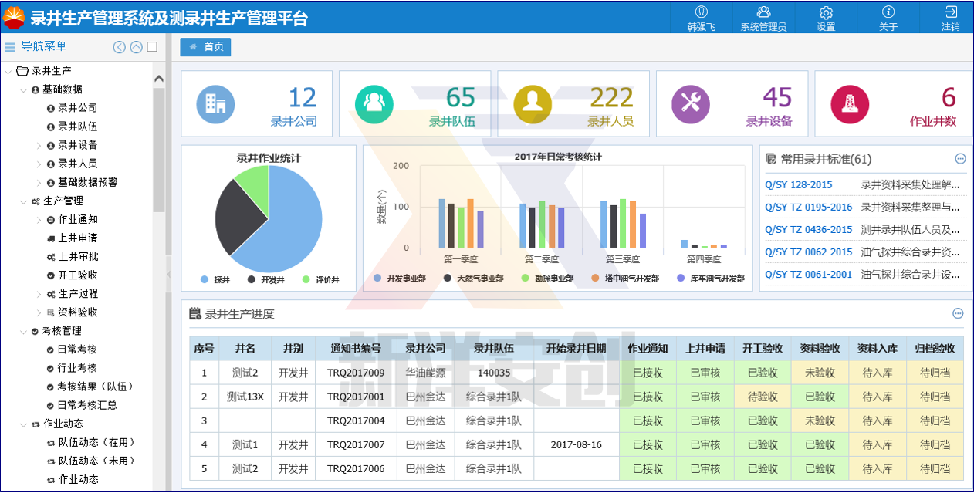This screenshot has width=974, height=493.
Task: Open standard link Q/SY TZ 0436-2015
Action: [x=809, y=230]
